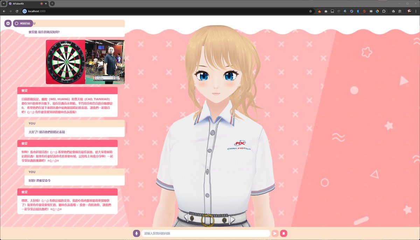
Task: Open the Extensions puzzle piece menu
Action: 384,11
